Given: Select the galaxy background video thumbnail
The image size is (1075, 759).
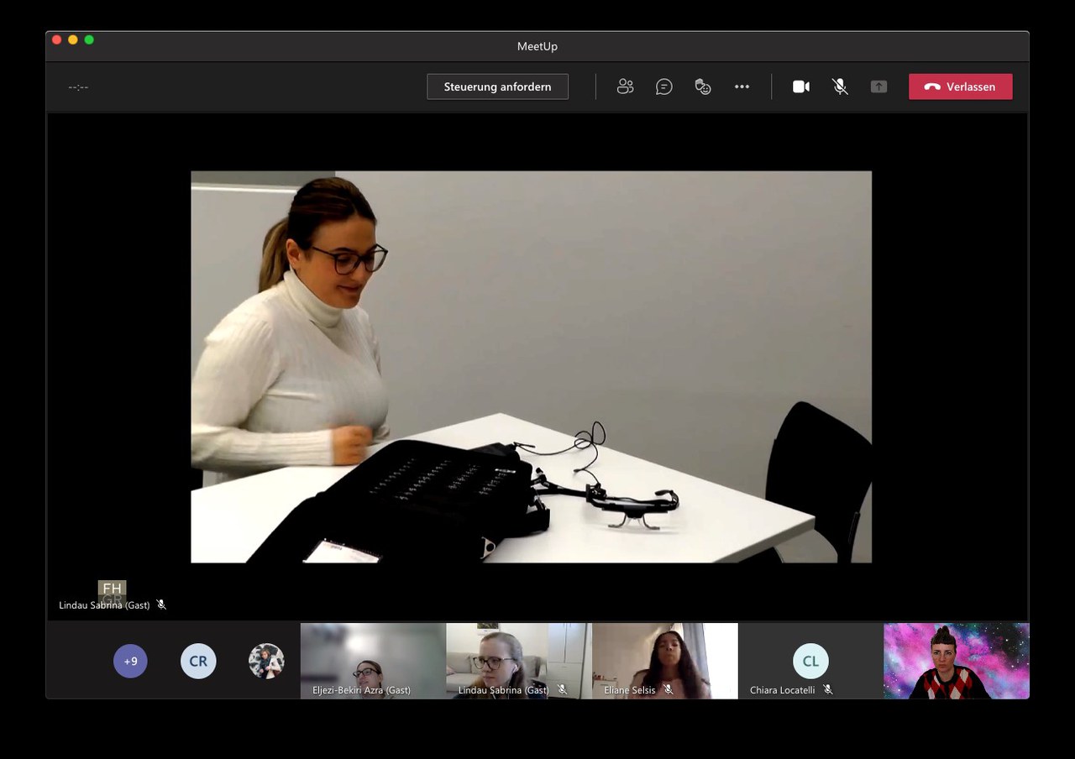Looking at the screenshot, I should pyautogui.click(x=956, y=660).
